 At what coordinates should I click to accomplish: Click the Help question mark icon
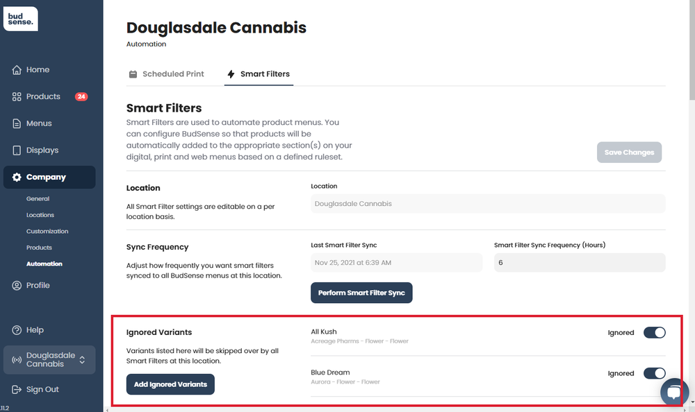click(17, 330)
